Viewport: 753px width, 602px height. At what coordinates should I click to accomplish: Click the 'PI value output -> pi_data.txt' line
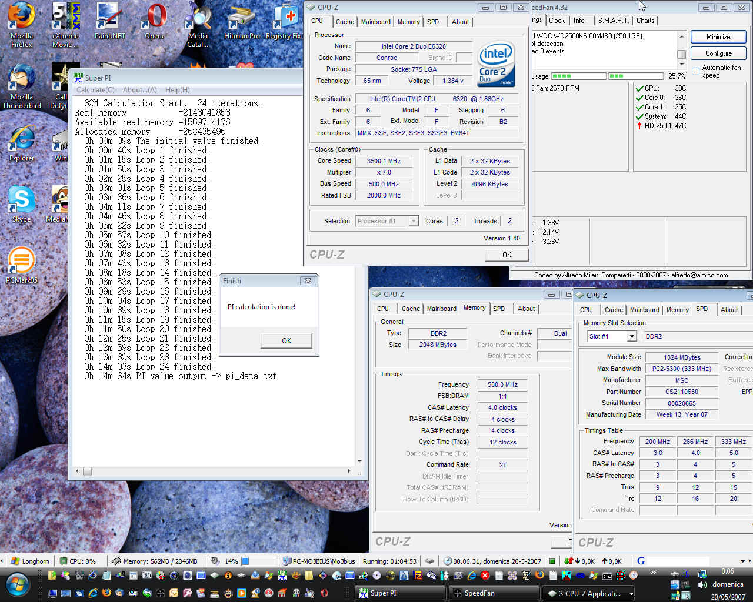(x=180, y=376)
